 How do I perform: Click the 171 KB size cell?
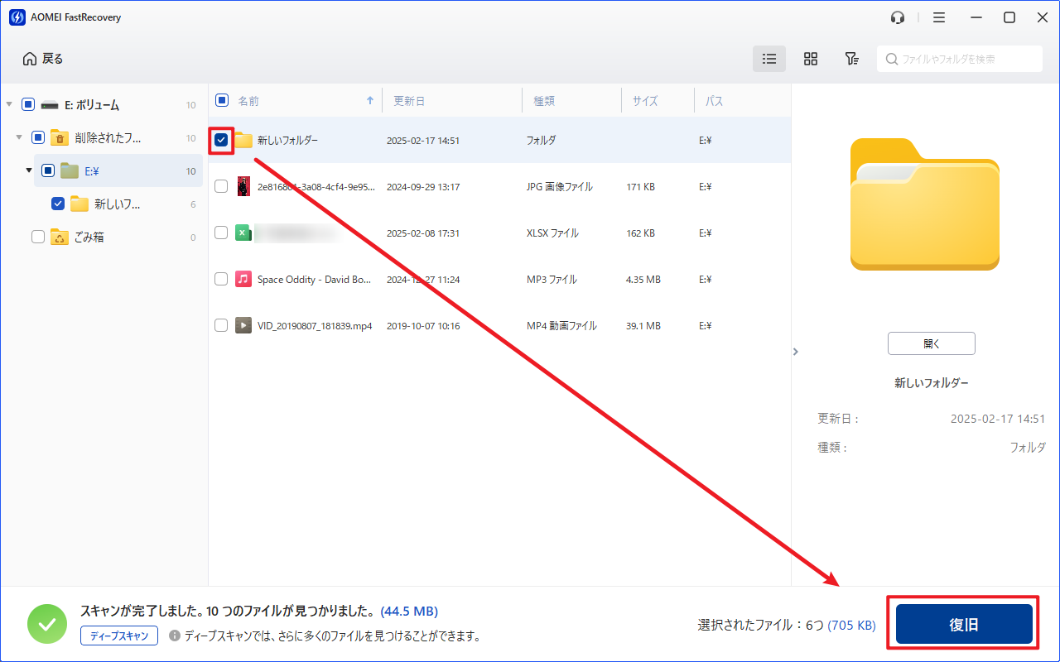[641, 187]
